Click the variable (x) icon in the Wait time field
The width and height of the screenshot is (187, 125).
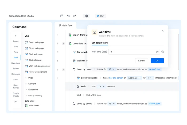[x=157, y=52]
